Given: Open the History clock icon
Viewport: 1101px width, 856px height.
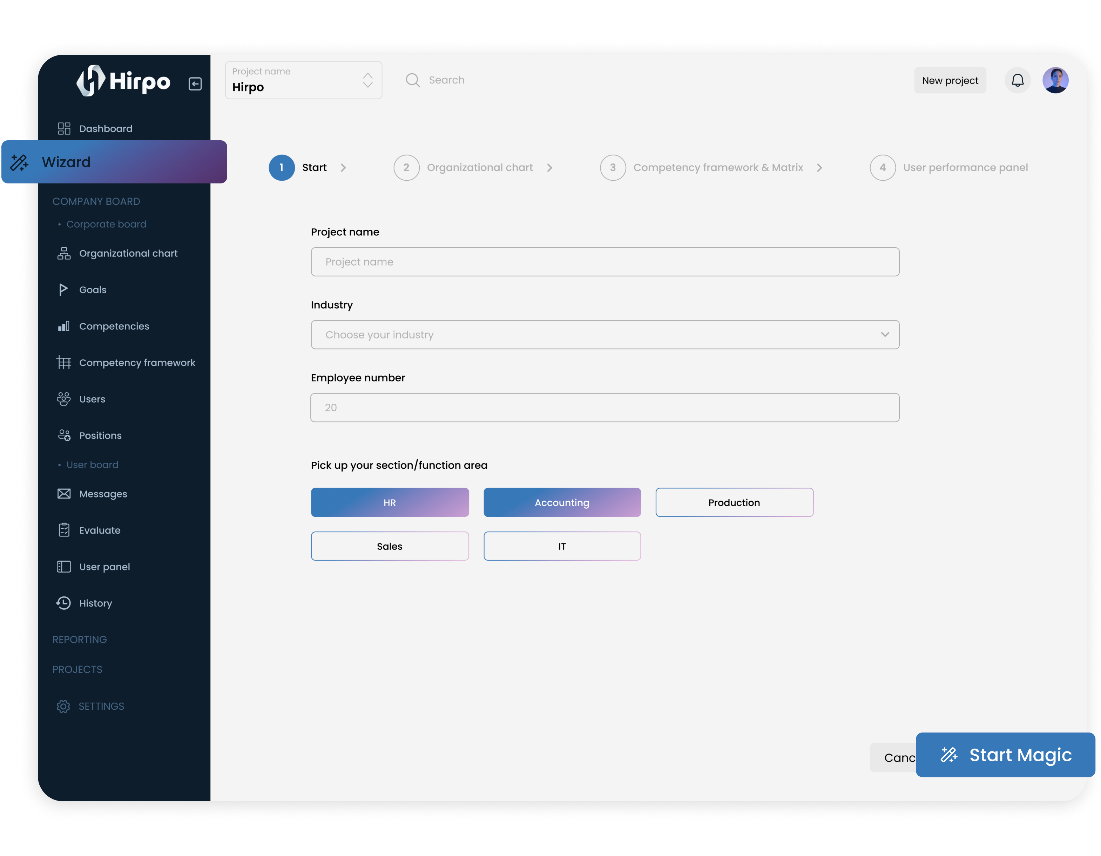Looking at the screenshot, I should pos(63,603).
